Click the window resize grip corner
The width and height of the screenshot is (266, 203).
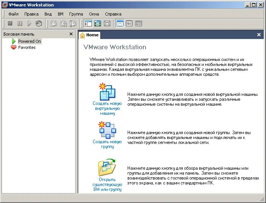(x=262, y=199)
